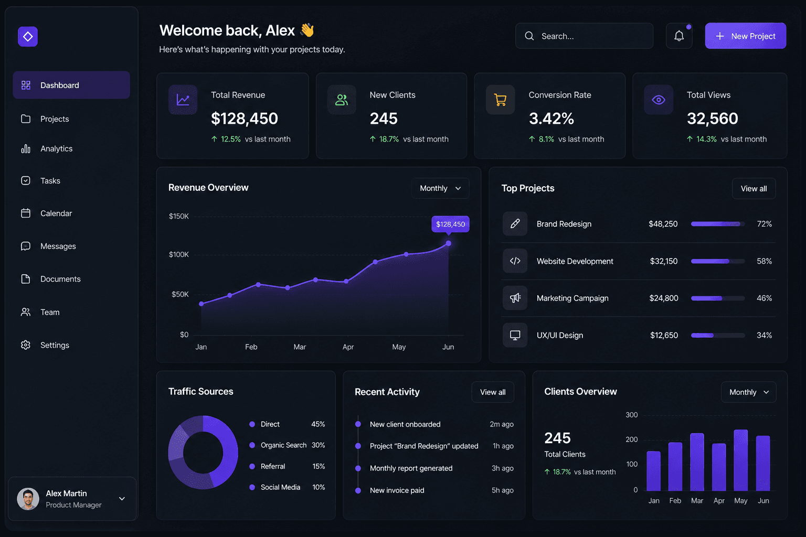Click the Messages speech bubble icon
Screen dimensions: 806x537
click(26, 246)
